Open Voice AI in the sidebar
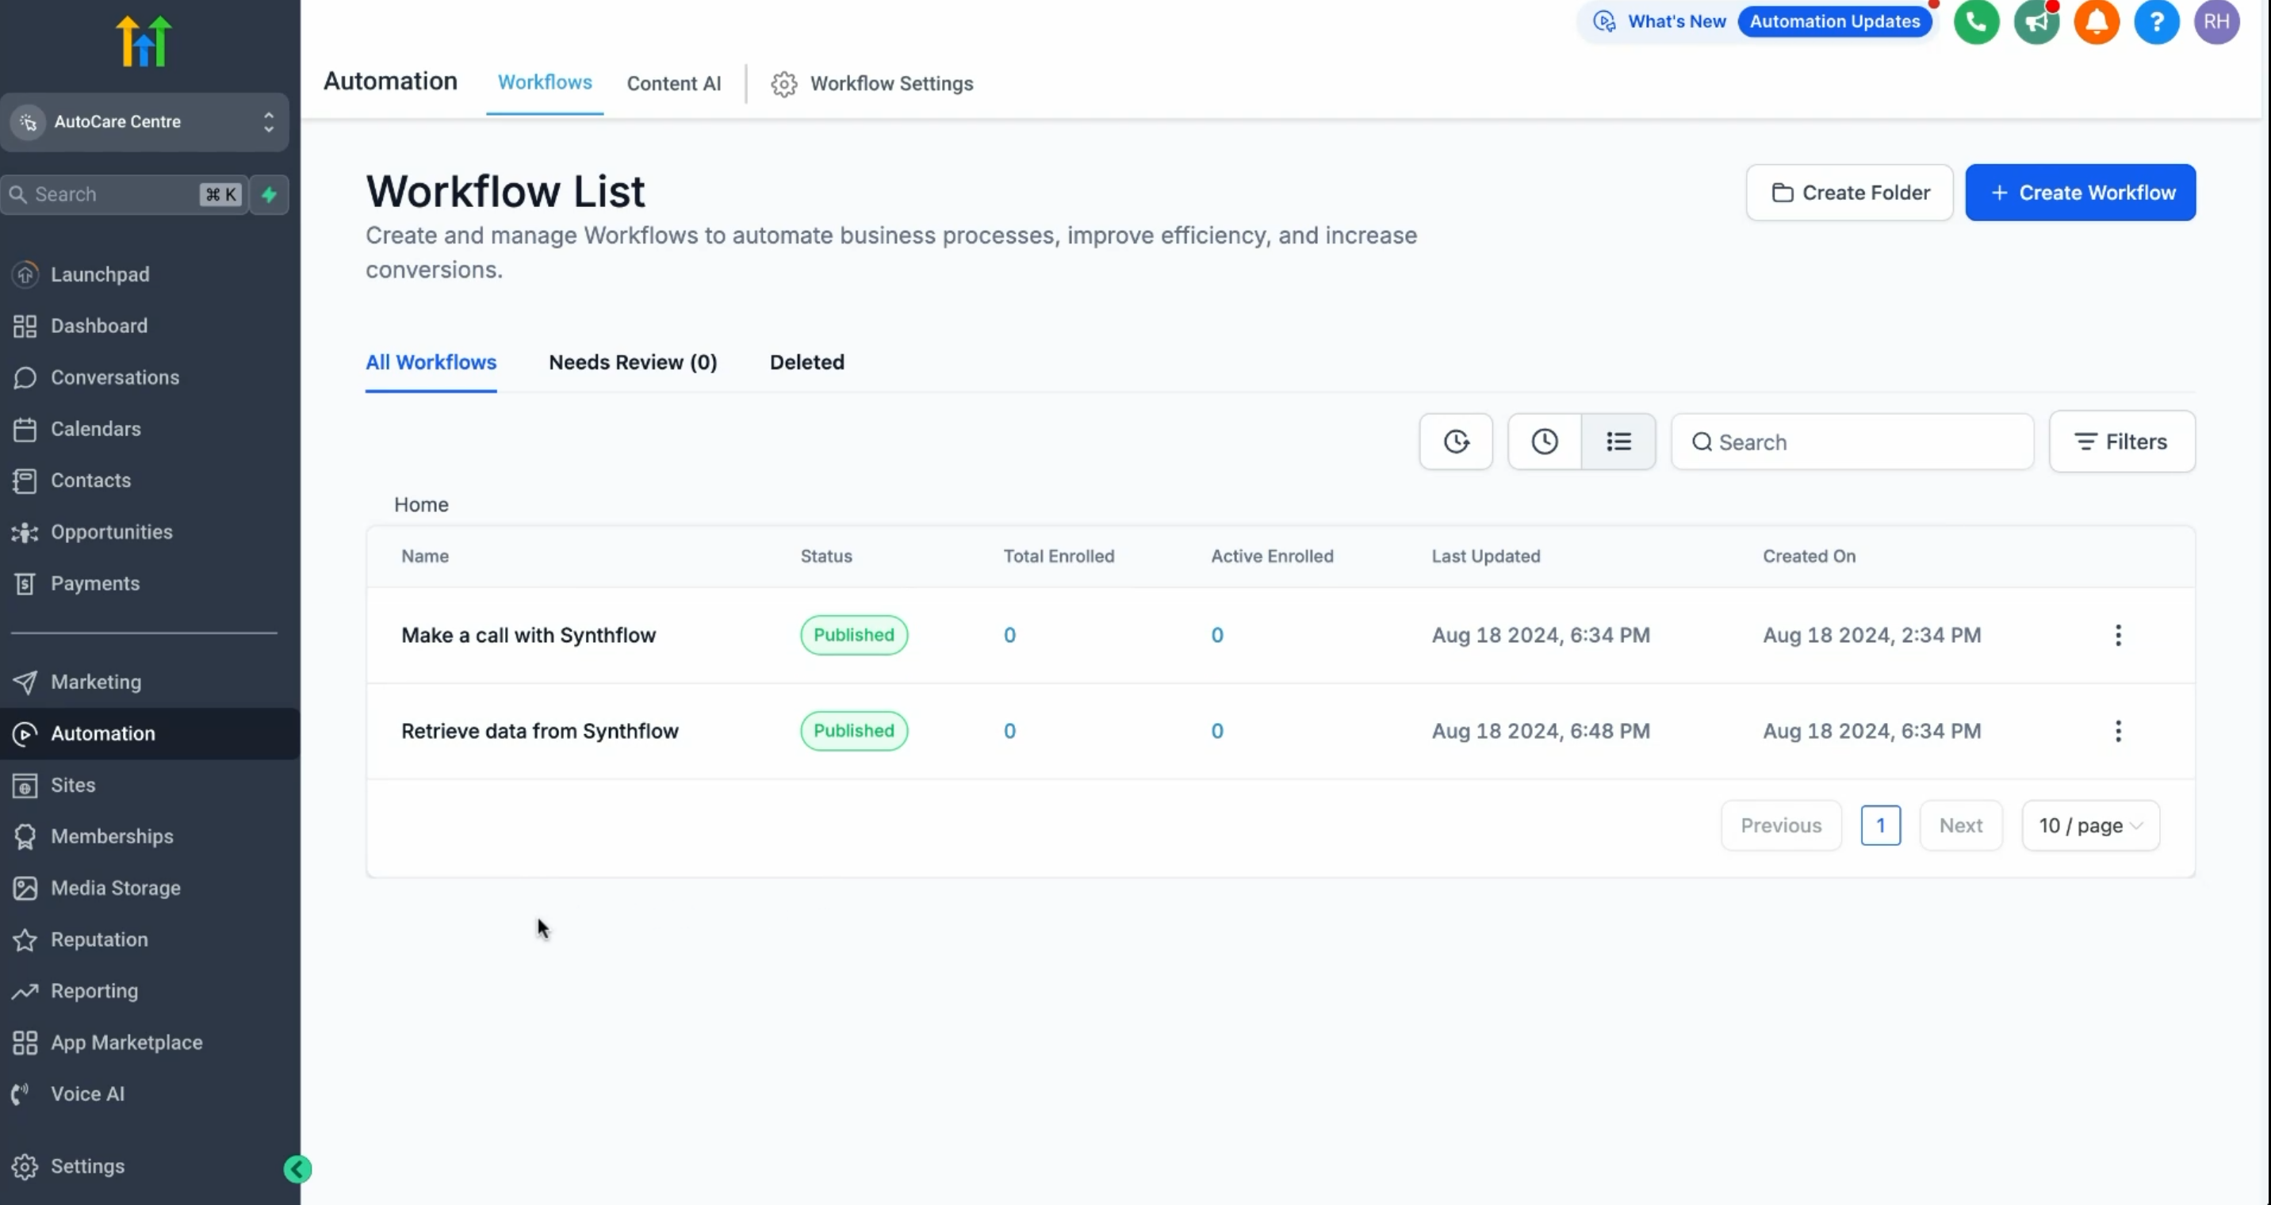2271x1205 pixels. [87, 1093]
